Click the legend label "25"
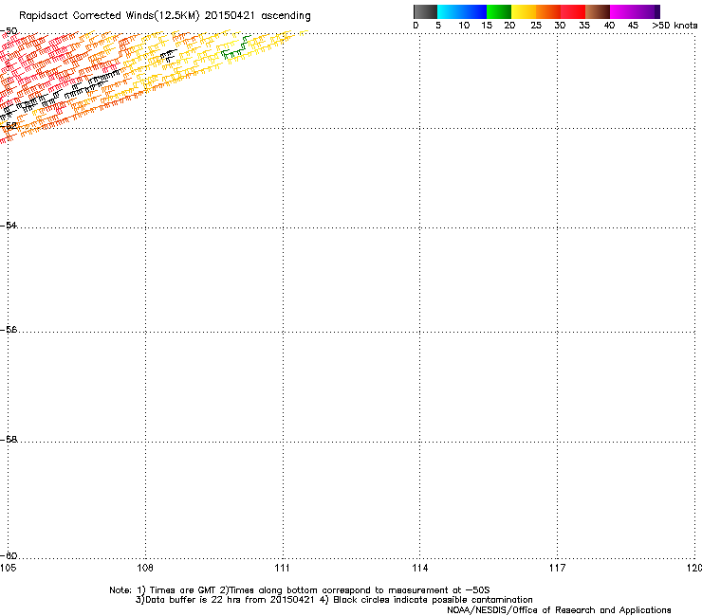Screen dimensions: 702x616 pos(536,26)
